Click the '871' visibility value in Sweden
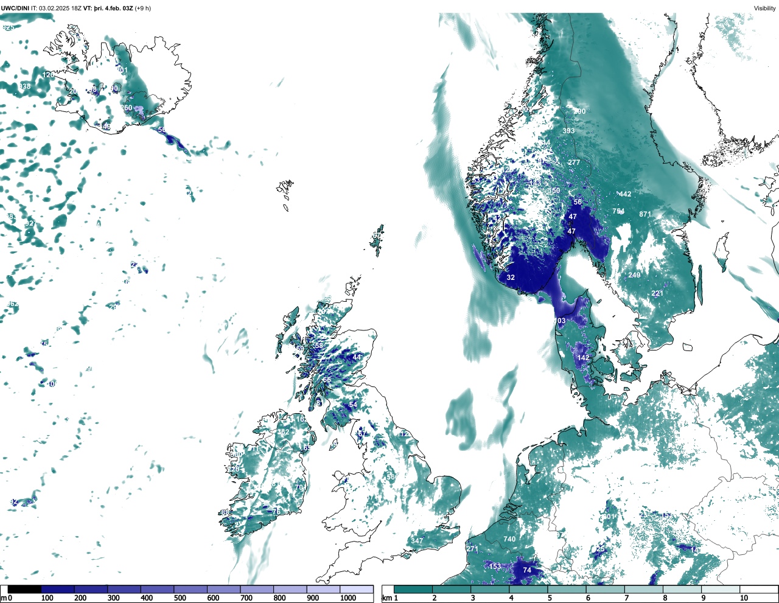Image resolution: width=779 pixels, height=603 pixels. click(645, 214)
